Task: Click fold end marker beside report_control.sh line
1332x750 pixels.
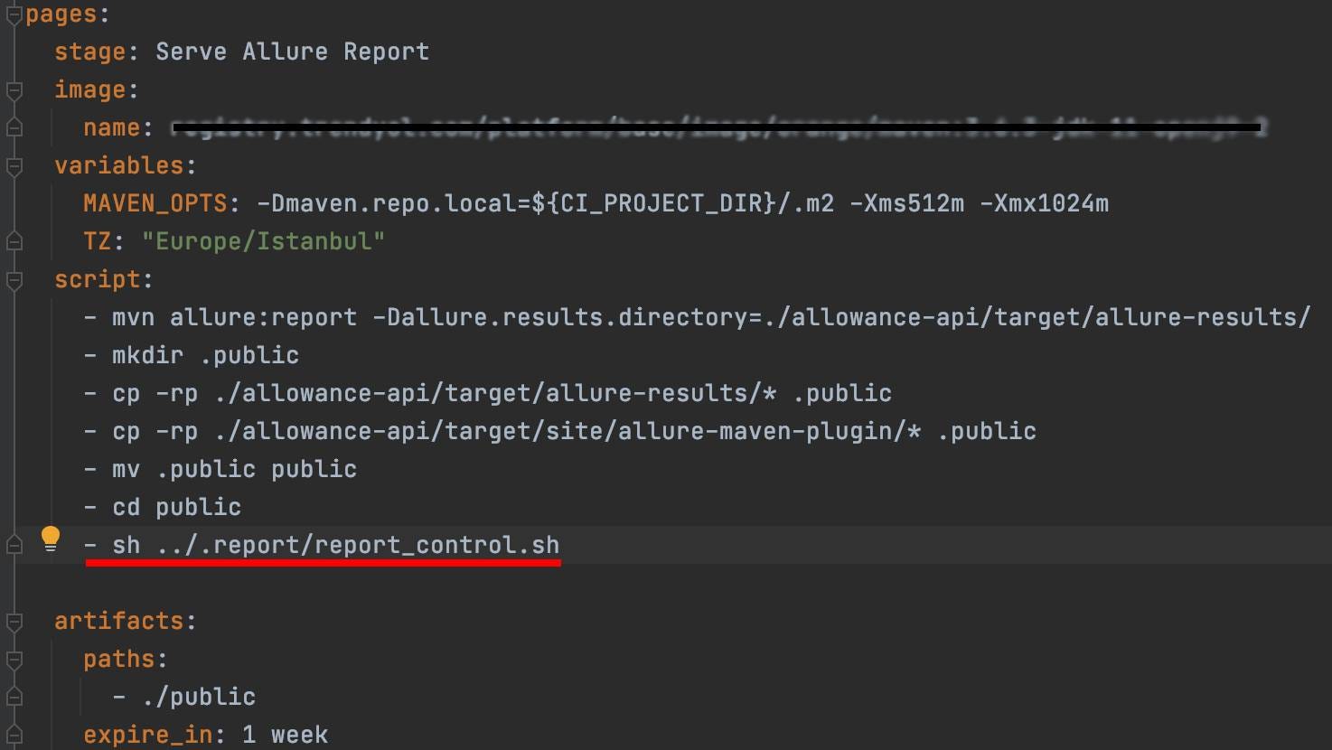Action: click(x=14, y=545)
